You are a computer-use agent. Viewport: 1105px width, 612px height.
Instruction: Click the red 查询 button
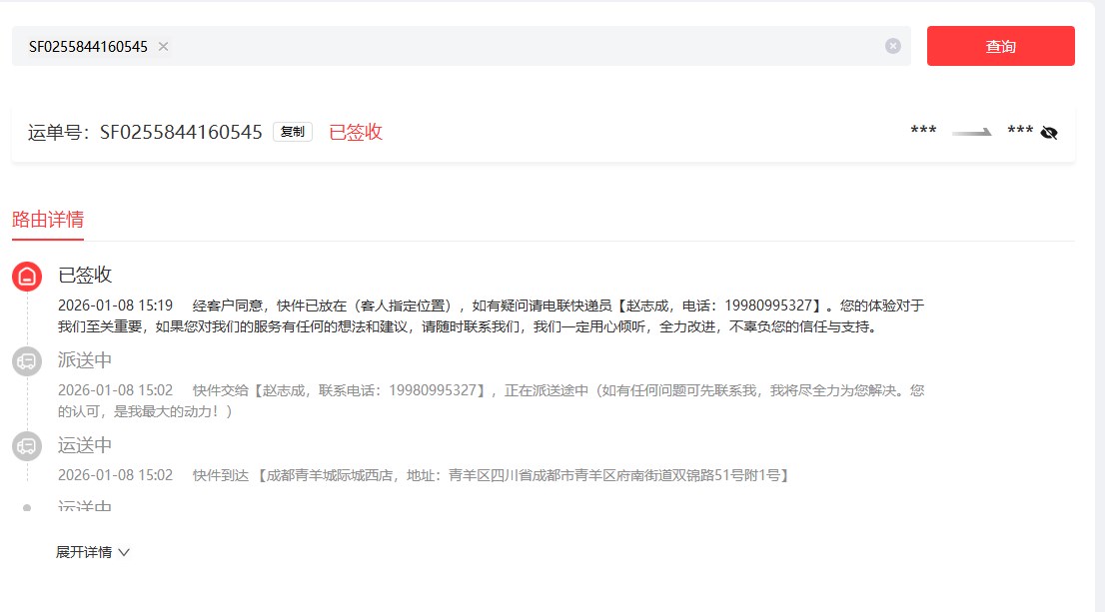click(x=1000, y=46)
